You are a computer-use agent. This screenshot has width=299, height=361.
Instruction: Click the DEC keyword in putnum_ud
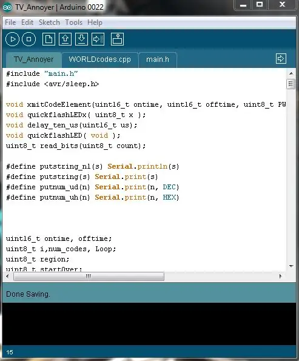pos(169,187)
